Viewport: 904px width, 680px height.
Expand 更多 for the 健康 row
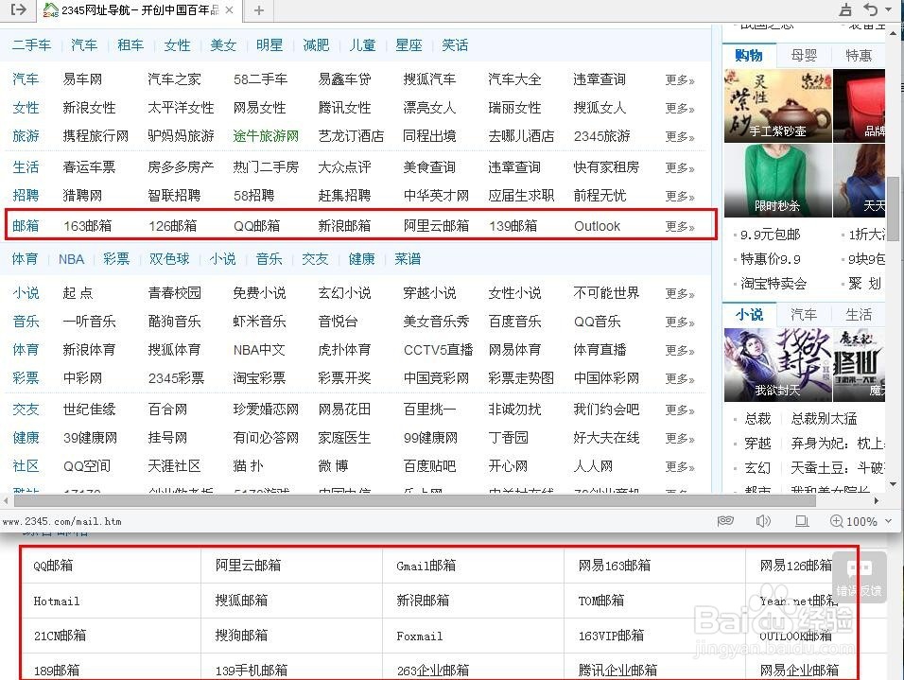[680, 438]
